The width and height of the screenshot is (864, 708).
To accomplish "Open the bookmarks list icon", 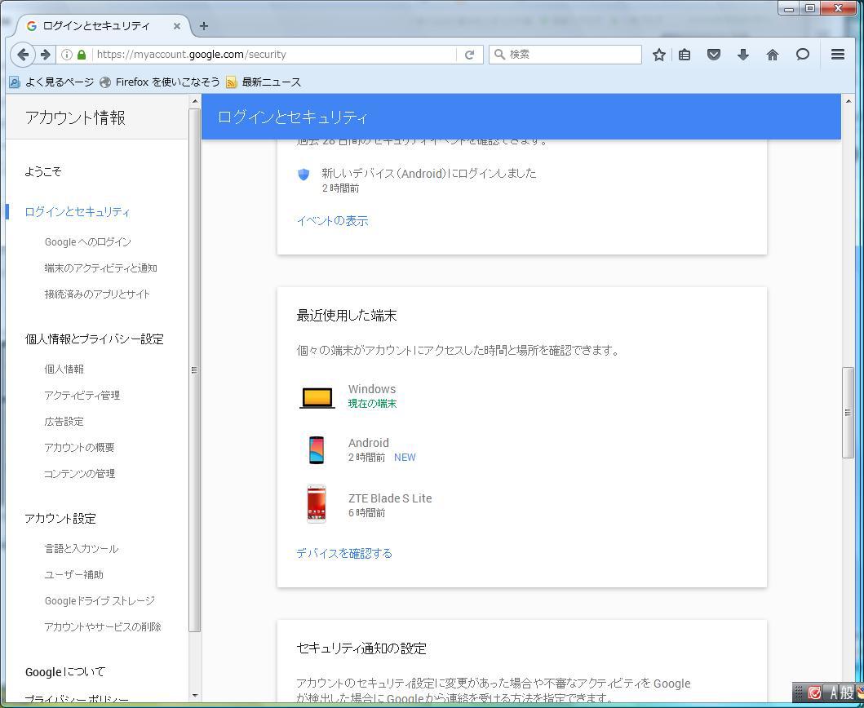I will [x=685, y=55].
